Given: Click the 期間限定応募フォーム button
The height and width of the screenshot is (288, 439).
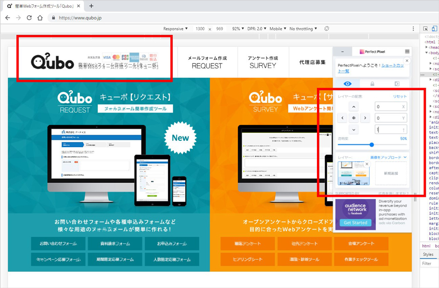Looking at the screenshot, I should pos(115,260).
